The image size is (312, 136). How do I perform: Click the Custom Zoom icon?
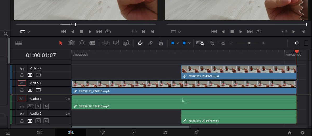click(x=221, y=43)
